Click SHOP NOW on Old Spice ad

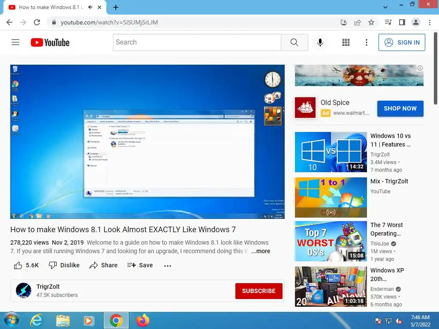(400, 108)
